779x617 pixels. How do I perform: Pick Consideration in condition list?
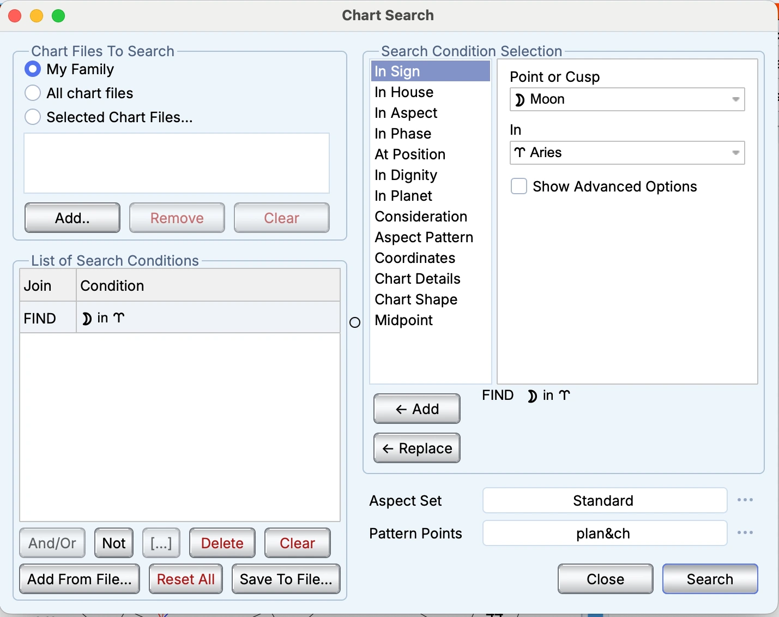(x=431, y=217)
